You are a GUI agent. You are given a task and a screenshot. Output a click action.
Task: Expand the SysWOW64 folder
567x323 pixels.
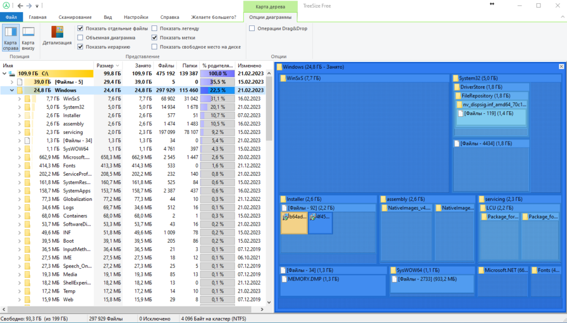[x=19, y=149]
